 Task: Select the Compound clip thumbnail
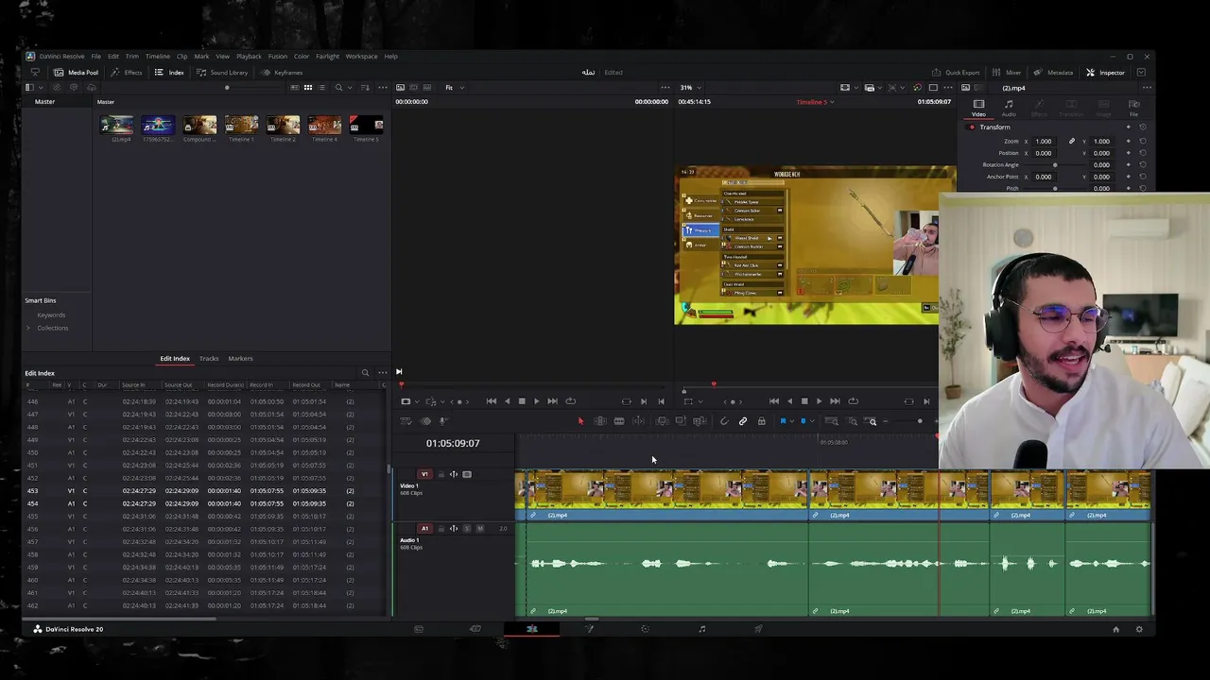[x=199, y=125]
